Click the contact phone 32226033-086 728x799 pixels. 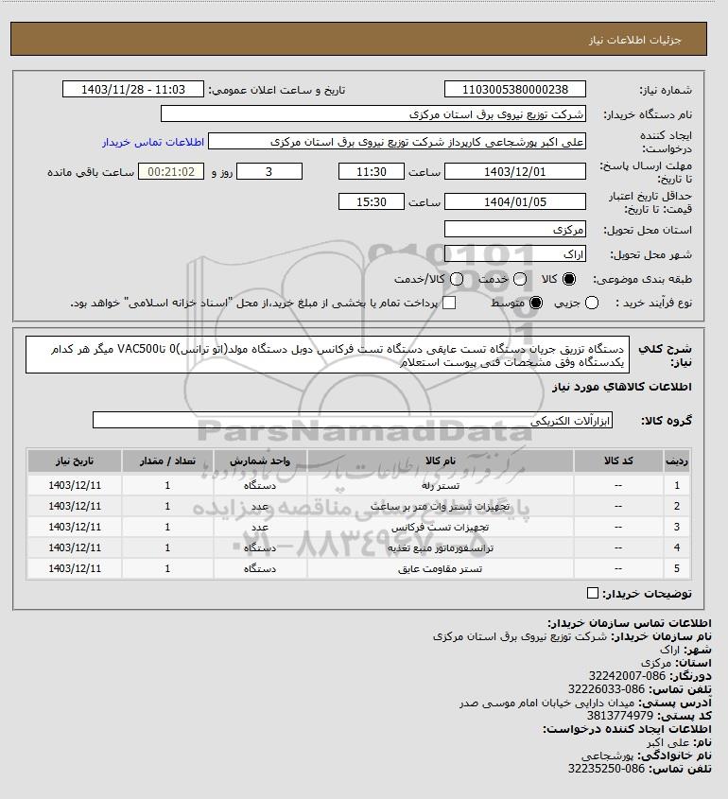tap(606, 689)
